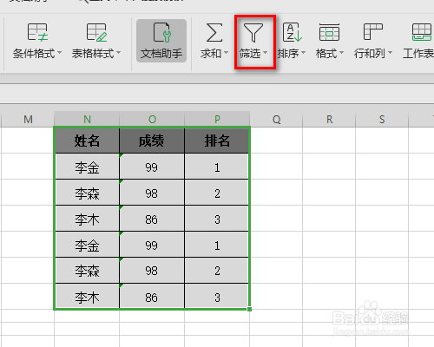Click the Format (格式) icon
The width and height of the screenshot is (434, 347).
329,32
